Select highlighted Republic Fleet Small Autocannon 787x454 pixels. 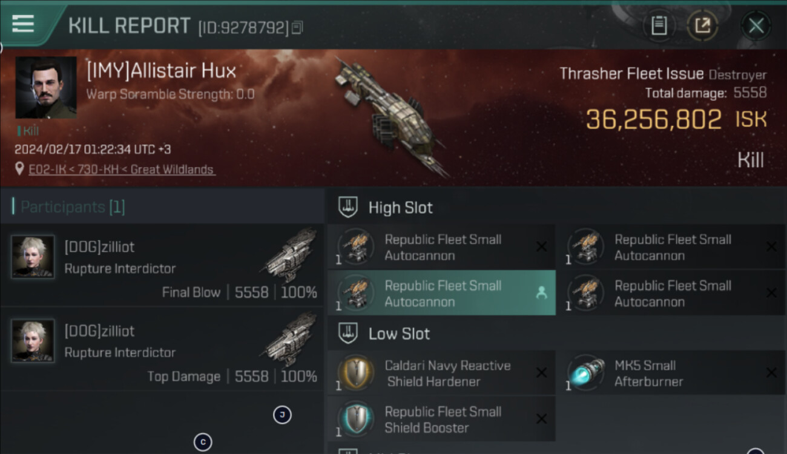point(441,294)
